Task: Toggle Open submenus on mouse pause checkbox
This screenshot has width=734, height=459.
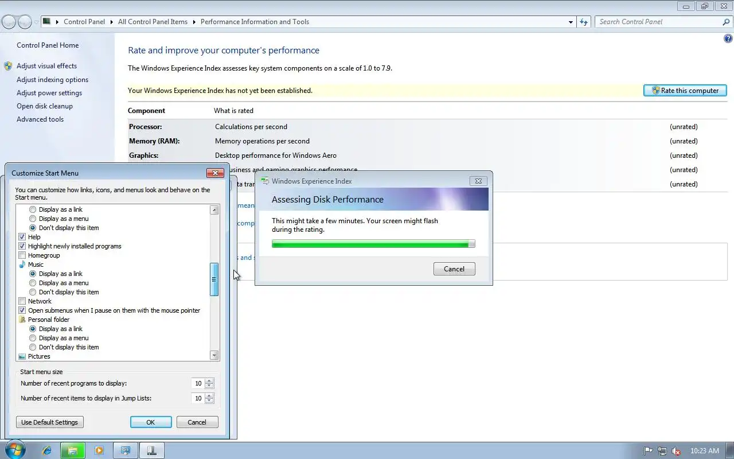Action: pos(22,310)
